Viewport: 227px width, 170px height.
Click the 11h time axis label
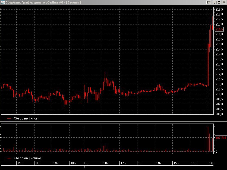(105, 163)
